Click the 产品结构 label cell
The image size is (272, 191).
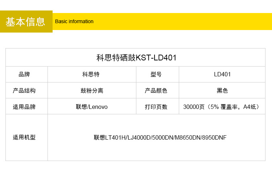coord(24,90)
